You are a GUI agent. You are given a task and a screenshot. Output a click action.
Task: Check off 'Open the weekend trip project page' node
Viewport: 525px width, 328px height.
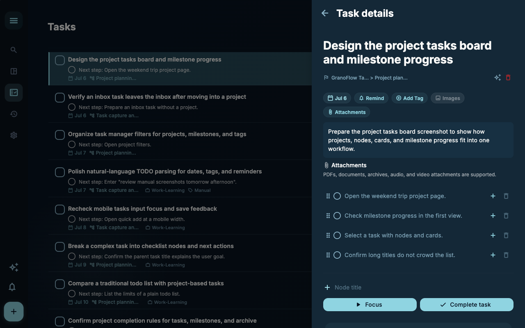point(337,196)
